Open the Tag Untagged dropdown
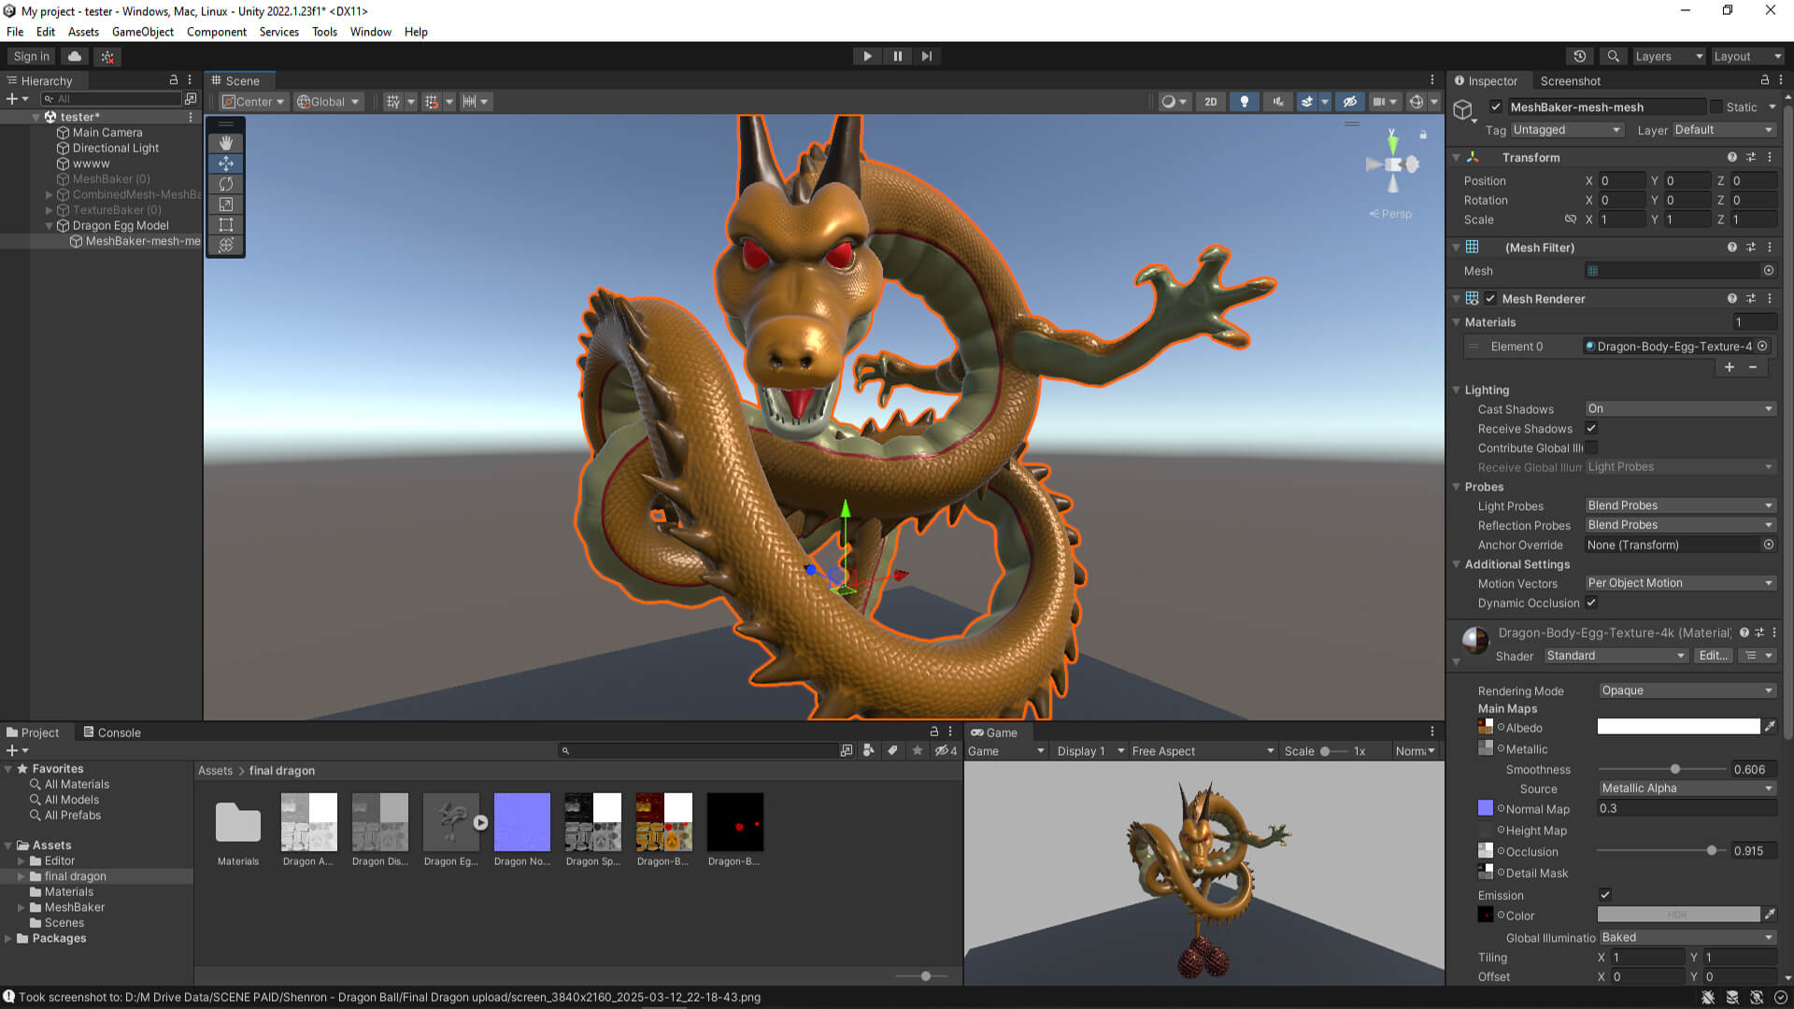1794x1009 pixels. tap(1567, 130)
